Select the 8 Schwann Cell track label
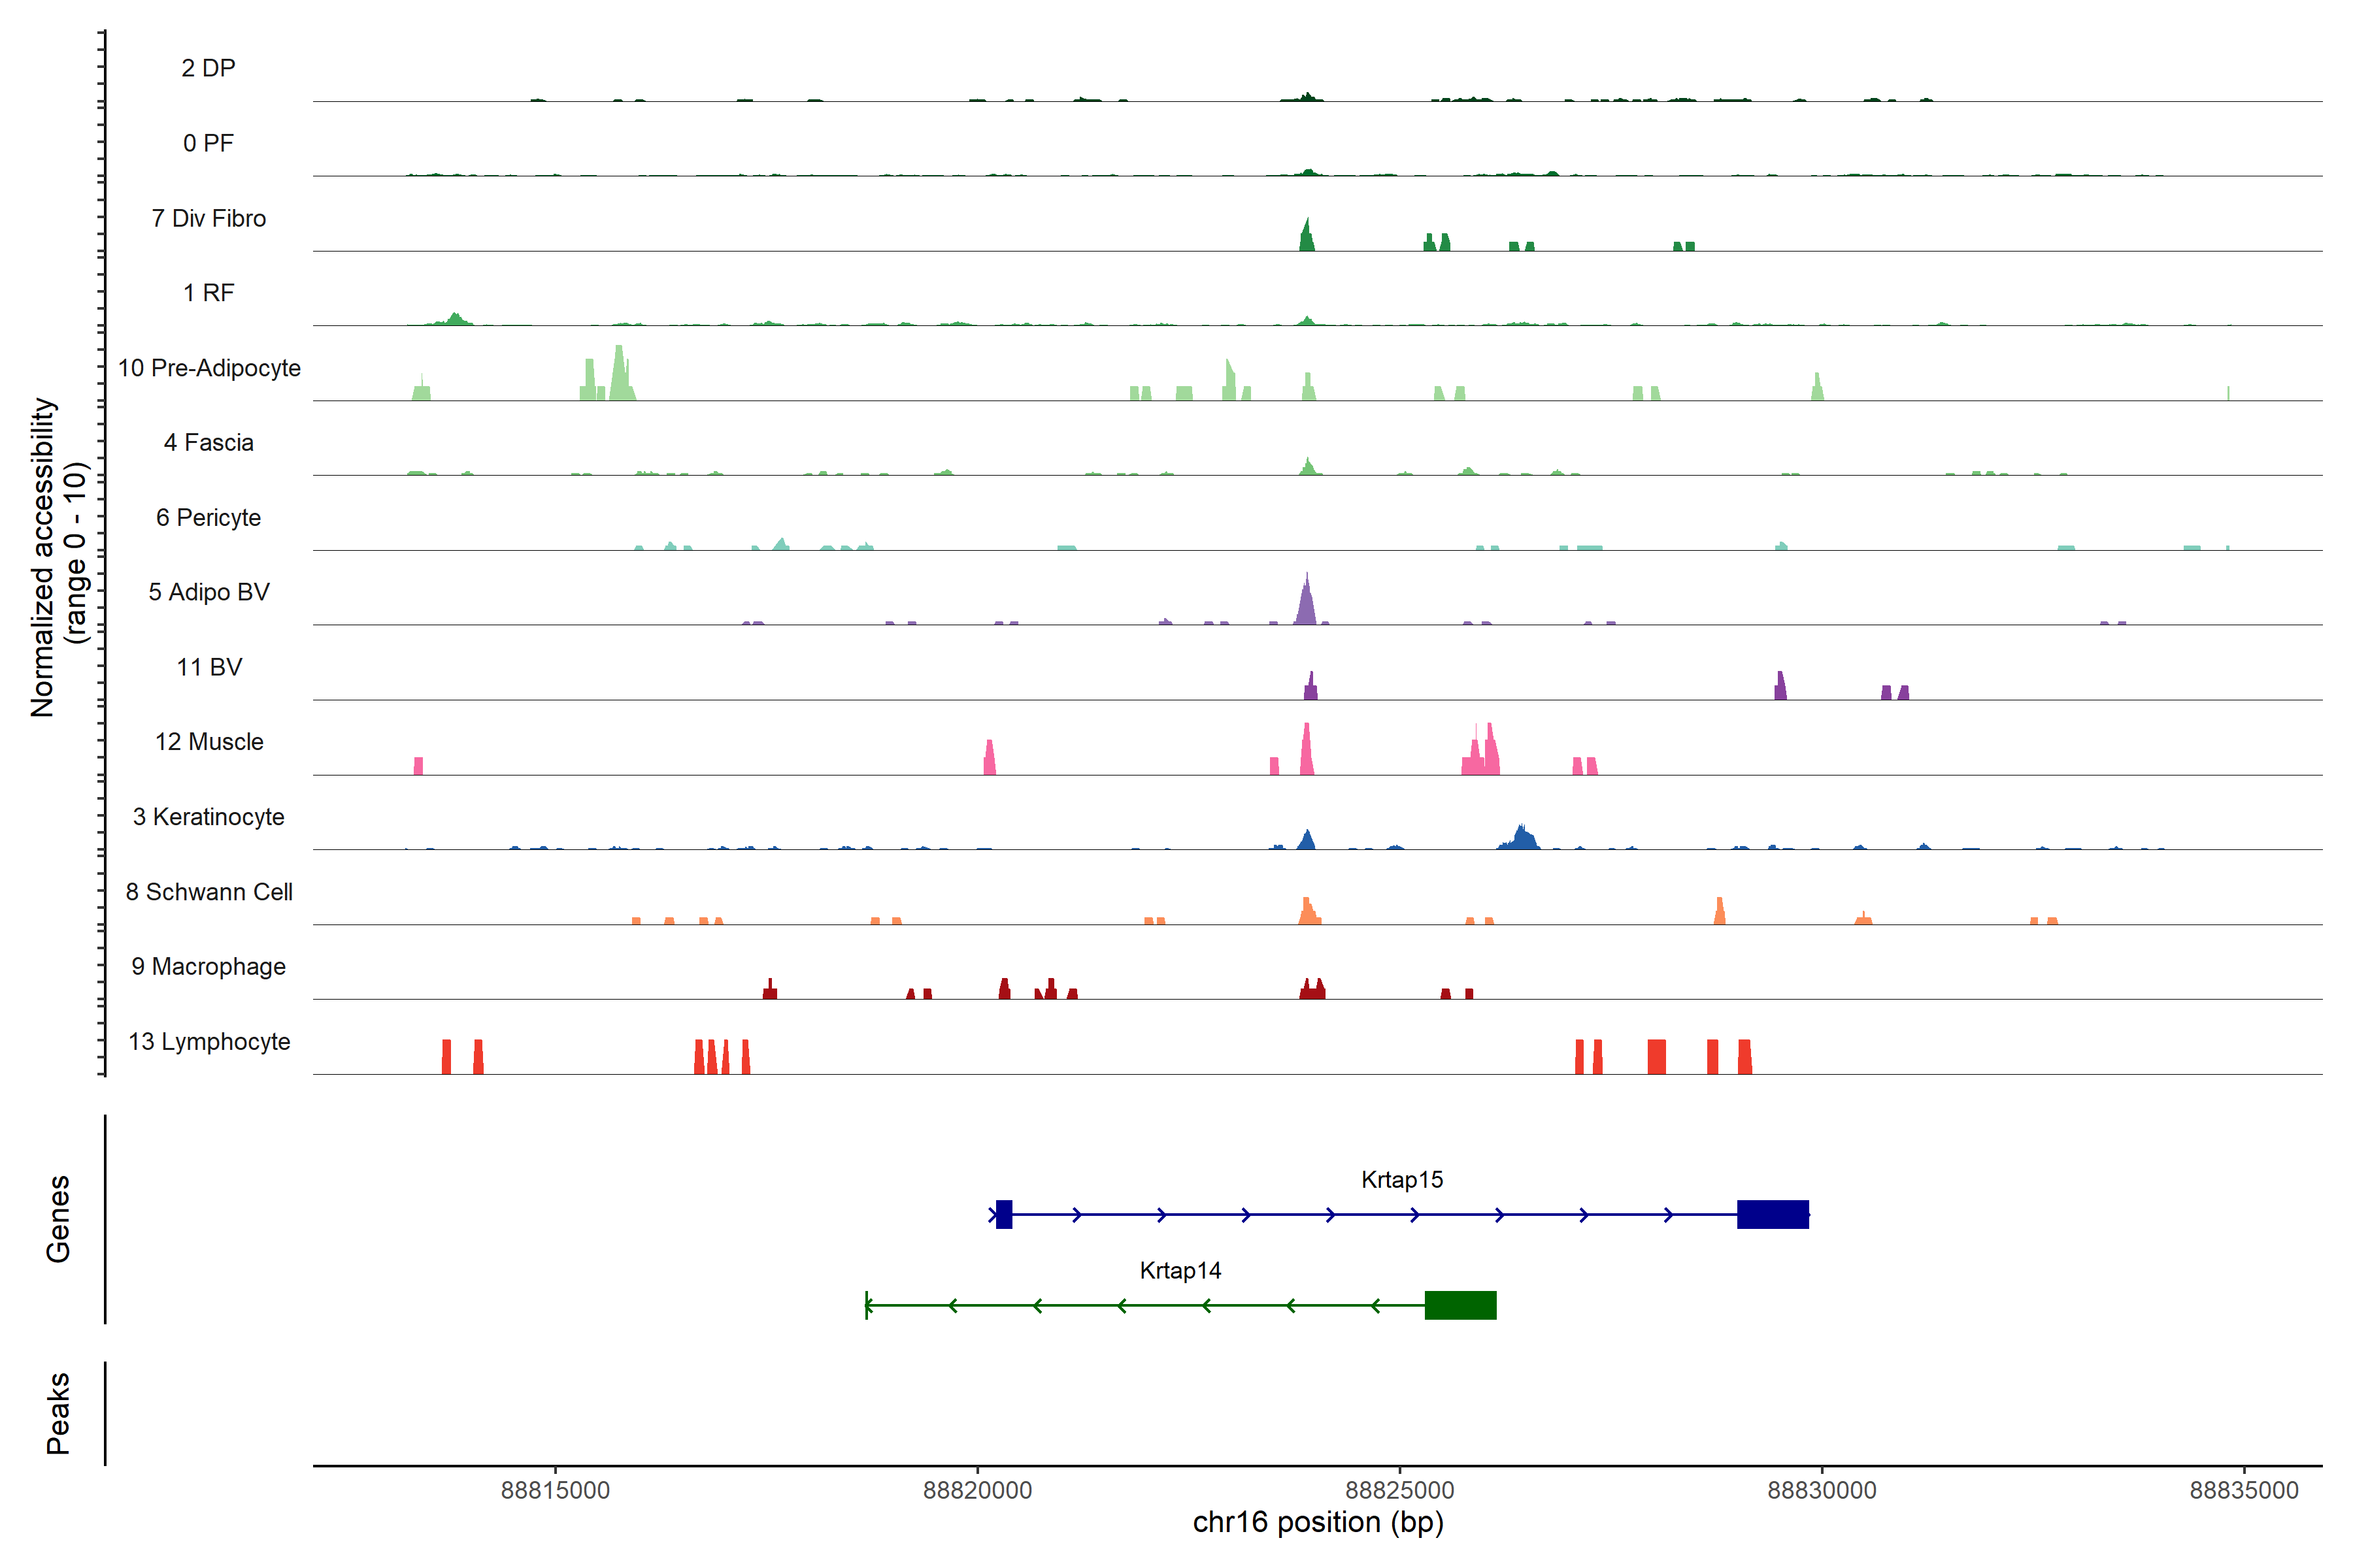Screen dimensions: 2353x1568 click(x=209, y=892)
